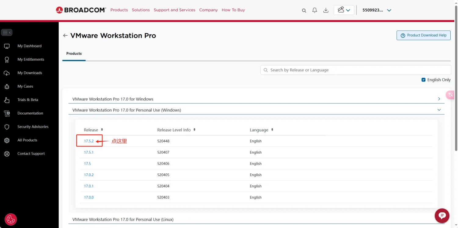Viewport: 458px width, 228px height.
Task: Uncheck the English Only checkbox
Action: tap(423, 80)
